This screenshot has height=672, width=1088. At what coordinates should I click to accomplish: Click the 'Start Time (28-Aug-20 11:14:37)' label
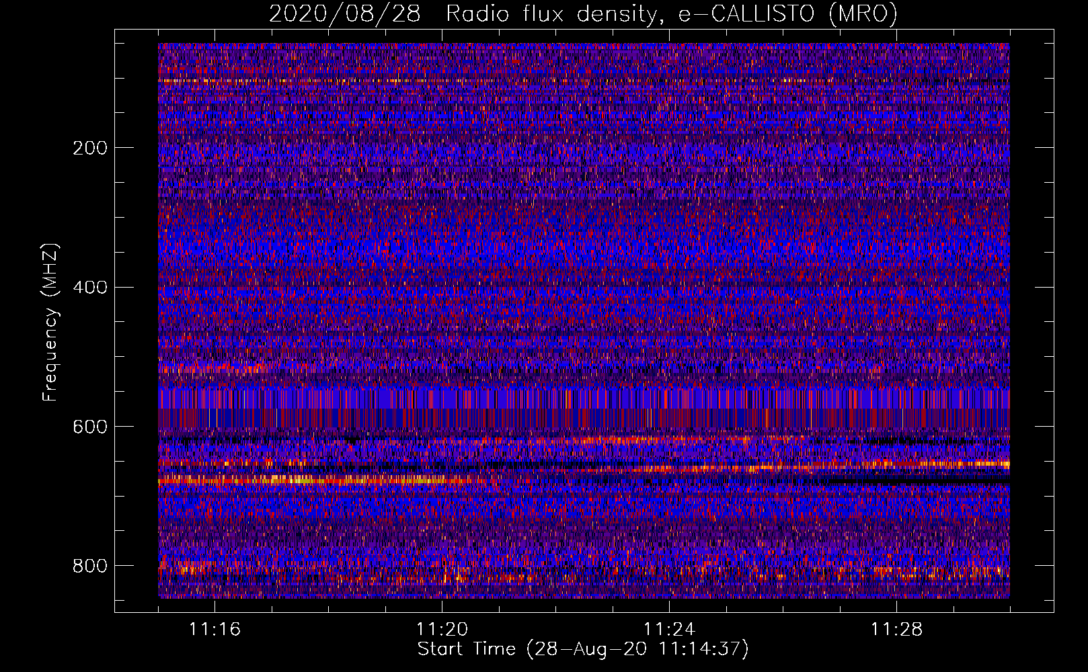tap(583, 649)
